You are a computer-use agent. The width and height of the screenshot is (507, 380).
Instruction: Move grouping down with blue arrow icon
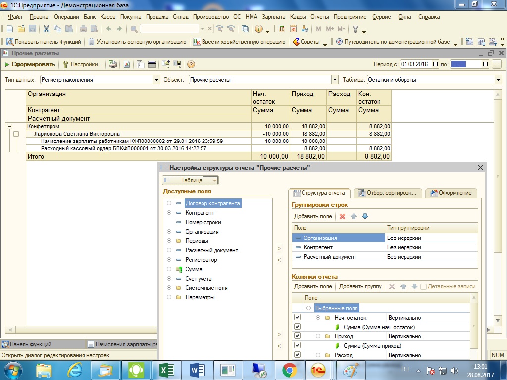tap(365, 217)
